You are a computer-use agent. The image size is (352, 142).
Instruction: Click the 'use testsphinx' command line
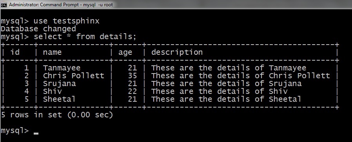50,21
